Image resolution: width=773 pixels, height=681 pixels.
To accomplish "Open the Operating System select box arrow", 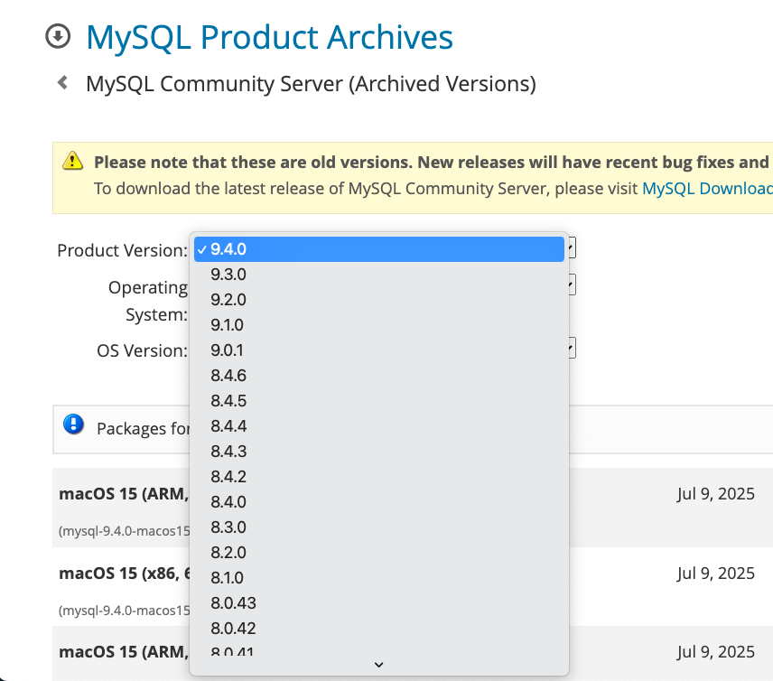I will 572,285.
